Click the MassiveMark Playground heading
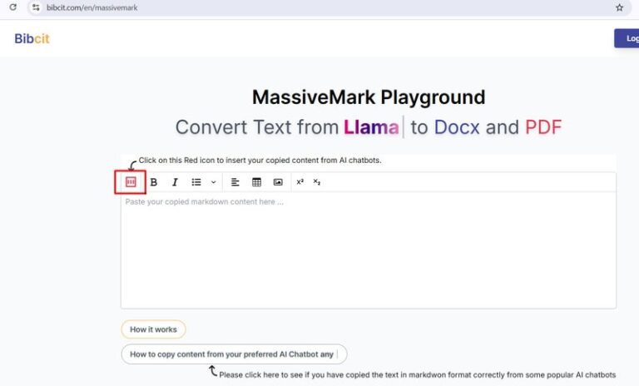Screen dimensions: 639x386 tap(368, 97)
